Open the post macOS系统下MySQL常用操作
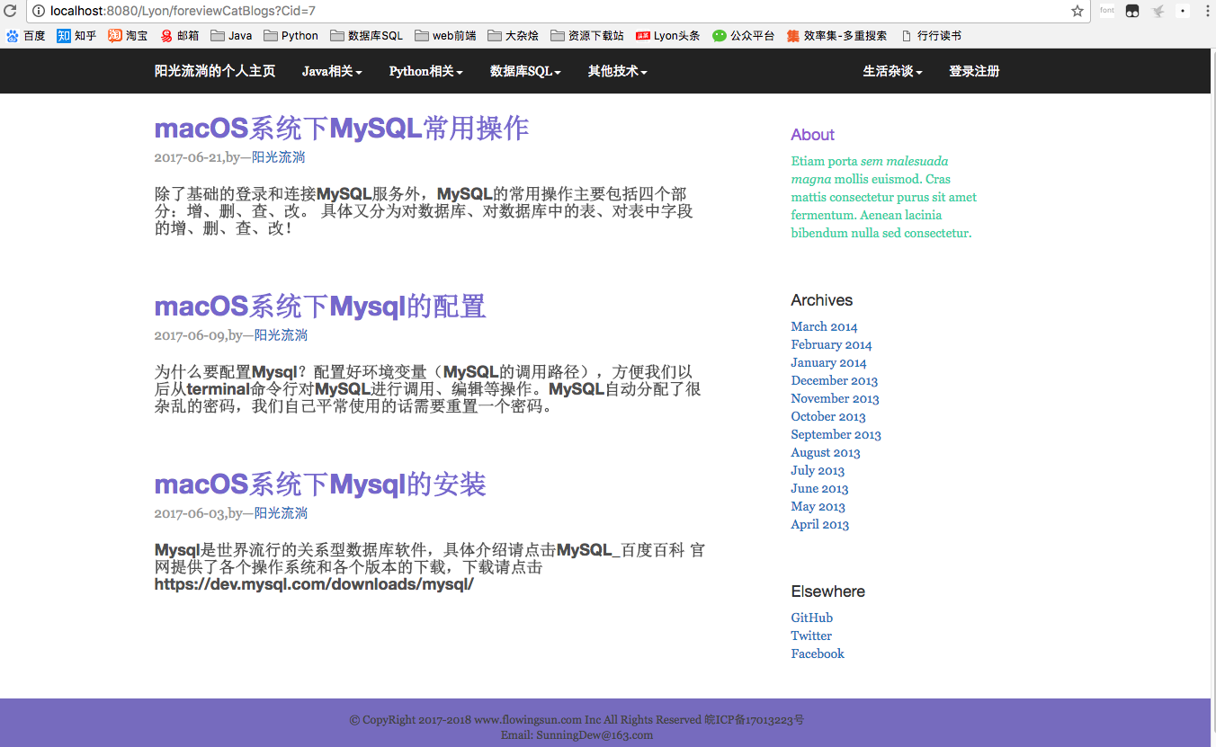Image resolution: width=1216 pixels, height=747 pixels. [x=342, y=129]
